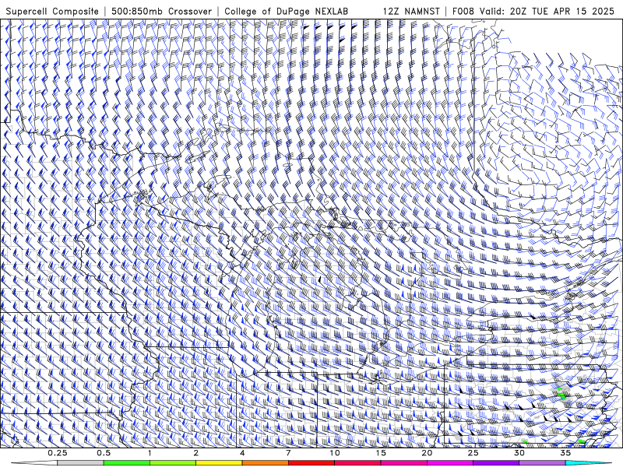Viewport: 623px width, 467px height.
Task: Click the "4" legend value
Action: pyautogui.click(x=242, y=453)
